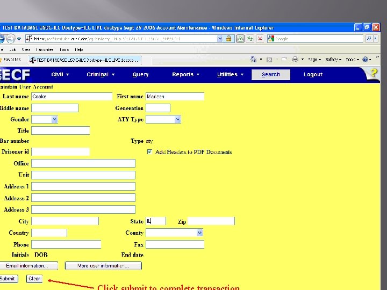
Task: Open the Reports menu
Action: (x=185, y=75)
